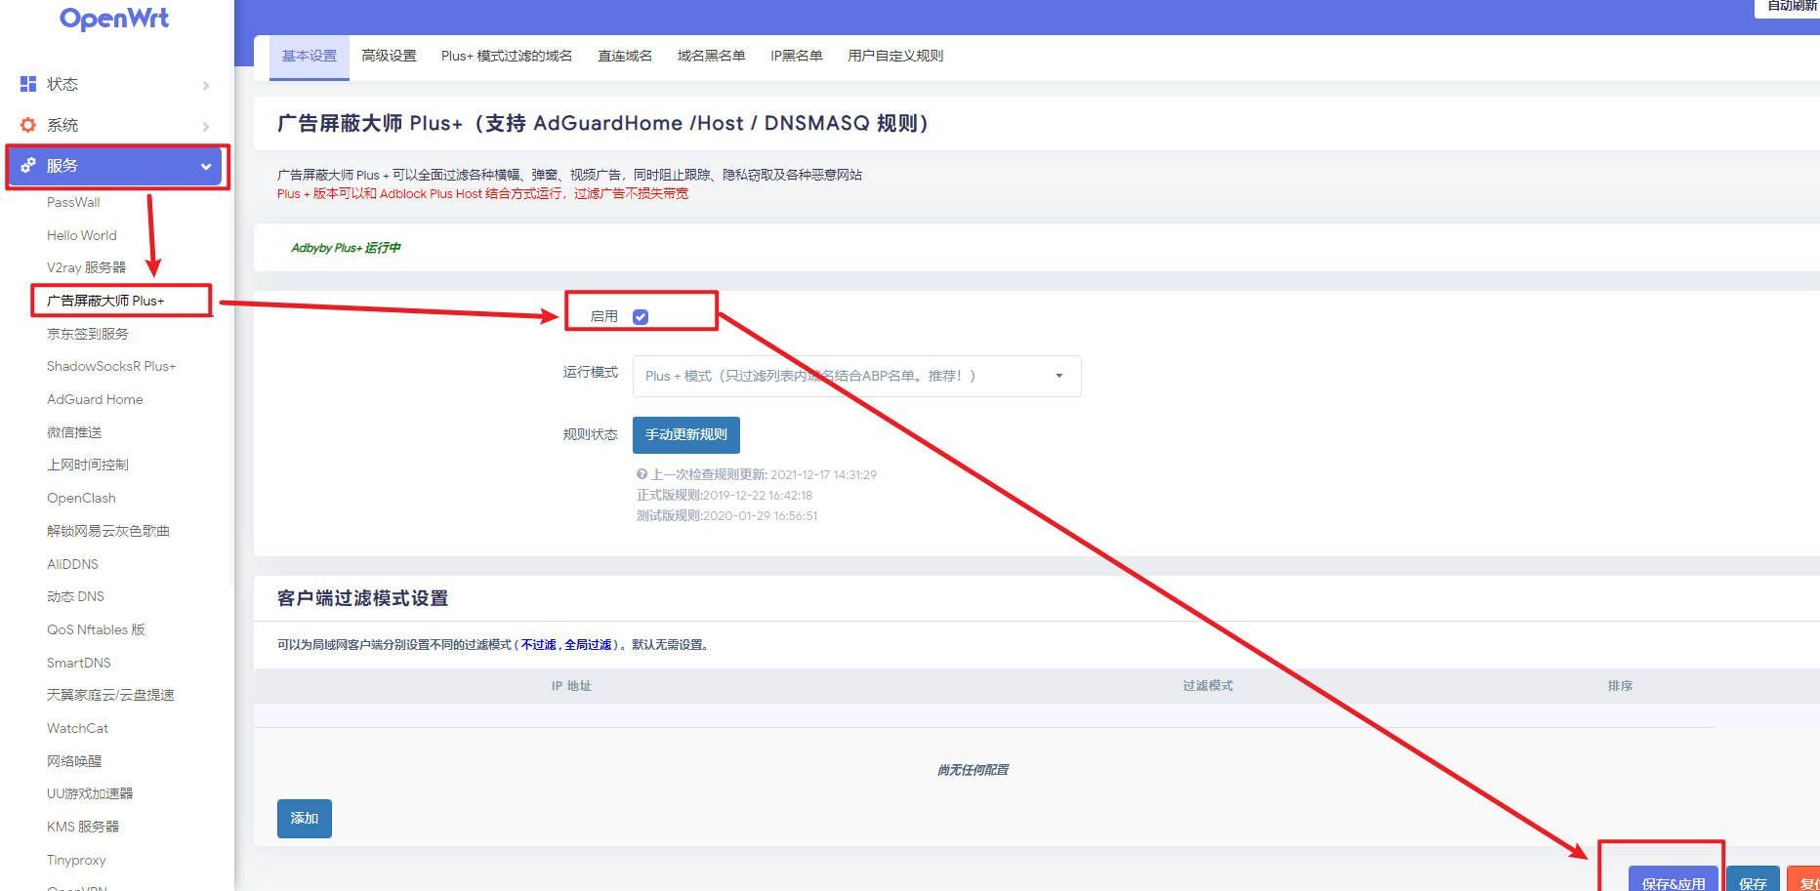The width and height of the screenshot is (1820, 891).
Task: Expand the 系统 menu chevron
Action: click(x=205, y=126)
